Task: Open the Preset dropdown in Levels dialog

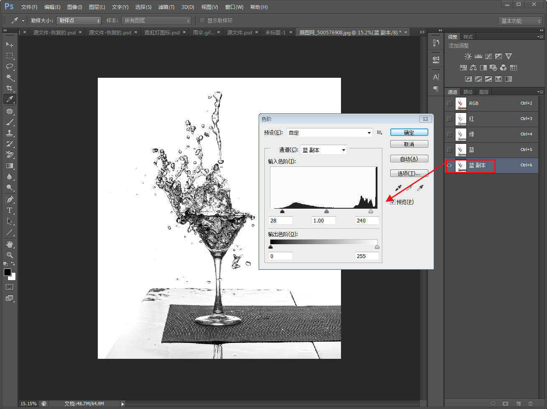Action: [329, 133]
